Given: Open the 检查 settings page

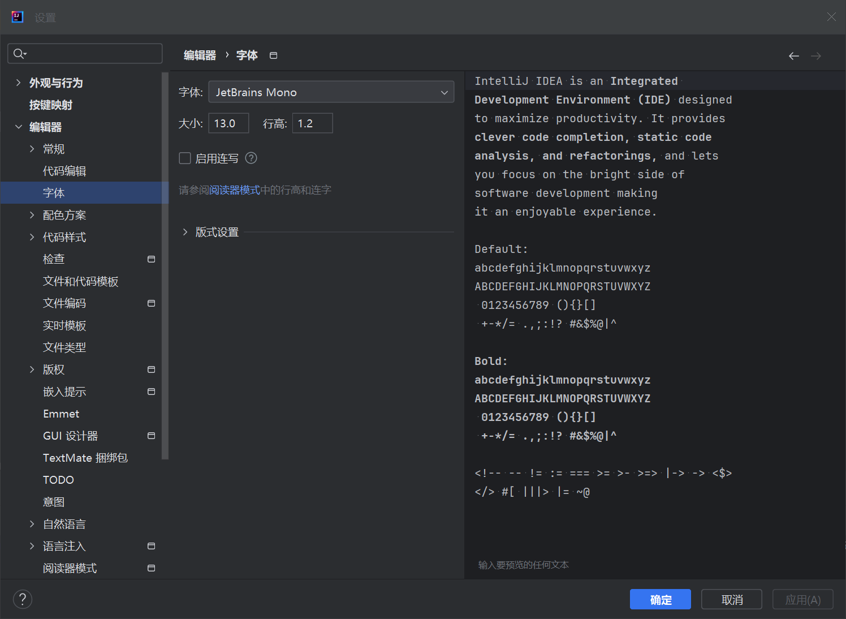Looking at the screenshot, I should [54, 259].
